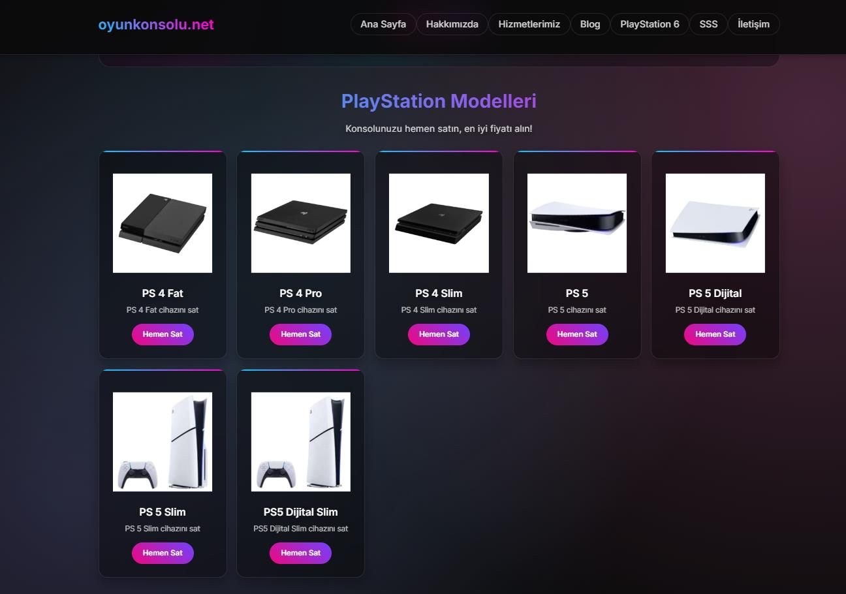Open the SSS page from the navbar
This screenshot has height=594, width=846.
[708, 24]
